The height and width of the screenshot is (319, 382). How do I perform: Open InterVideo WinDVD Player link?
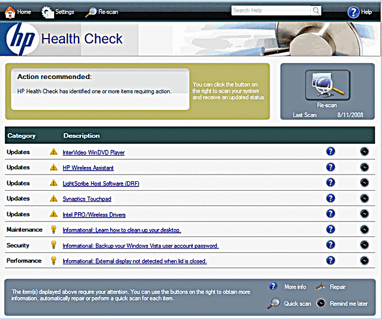[93, 153]
